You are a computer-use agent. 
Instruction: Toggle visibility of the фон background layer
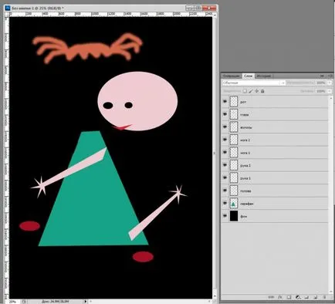coord(225,216)
